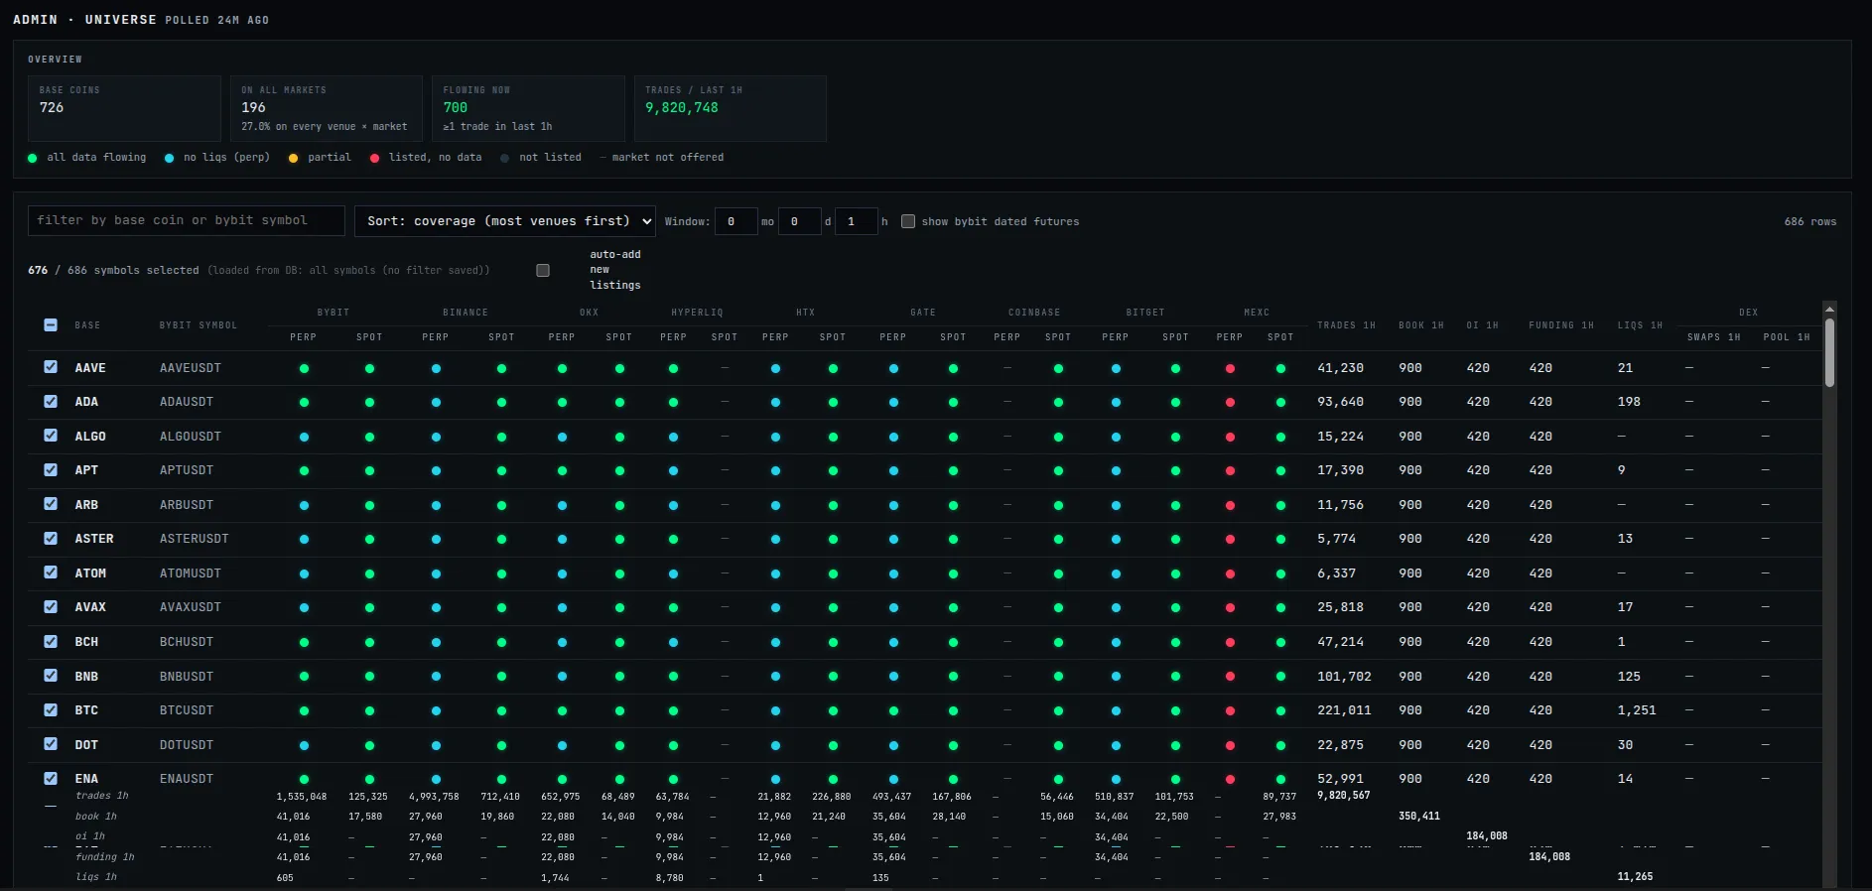Click the scrollbar up arrow
Screen dimensions: 1872x891
[x=1829, y=309]
